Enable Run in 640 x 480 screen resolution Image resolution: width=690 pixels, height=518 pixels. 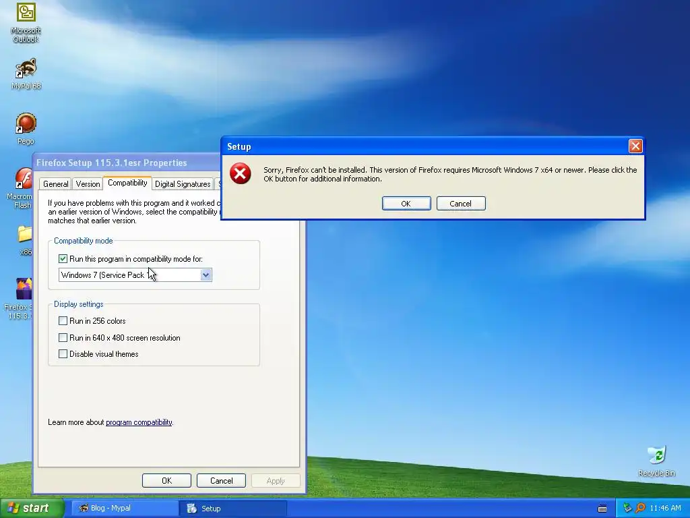pyautogui.click(x=63, y=337)
